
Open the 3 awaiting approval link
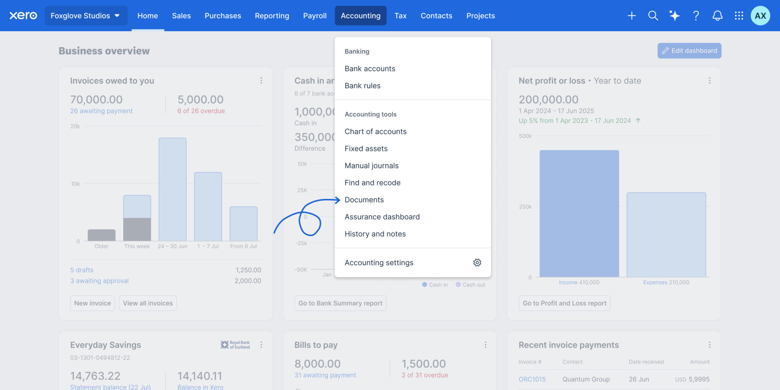pos(99,281)
